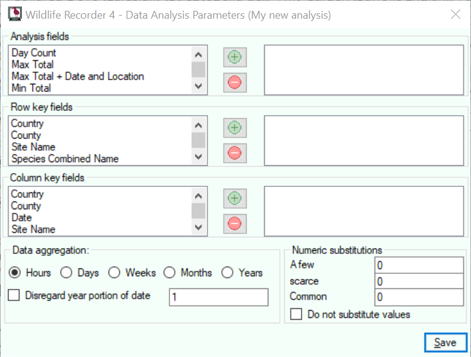The width and height of the screenshot is (471, 357).
Task: Select the Days aggregation option
Action: (x=66, y=273)
